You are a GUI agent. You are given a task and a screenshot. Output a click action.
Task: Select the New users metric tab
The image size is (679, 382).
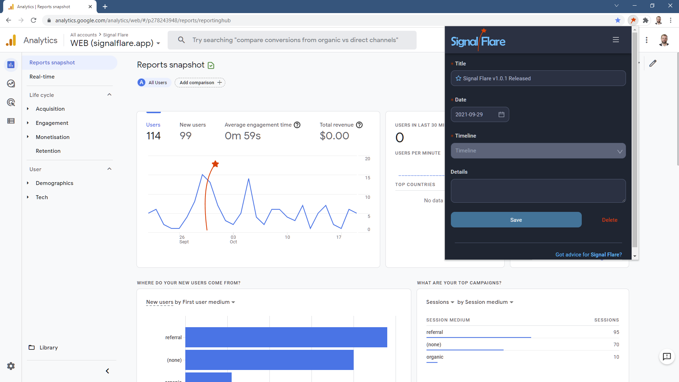(192, 131)
